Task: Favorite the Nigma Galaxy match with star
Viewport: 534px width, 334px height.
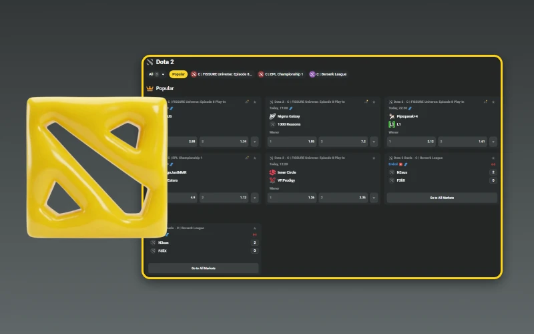Action: pyautogui.click(x=374, y=102)
